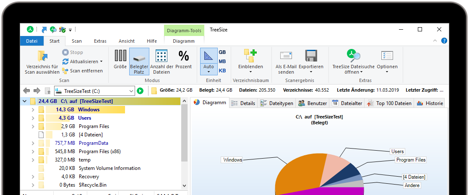Open the Details view tab

click(x=243, y=103)
